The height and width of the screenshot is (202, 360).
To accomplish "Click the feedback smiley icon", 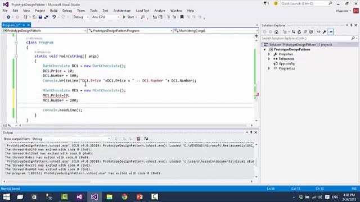I will pyautogui.click(x=276, y=3).
